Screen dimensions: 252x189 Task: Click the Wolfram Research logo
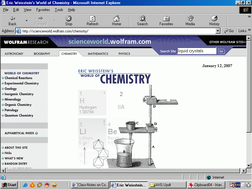(26, 42)
